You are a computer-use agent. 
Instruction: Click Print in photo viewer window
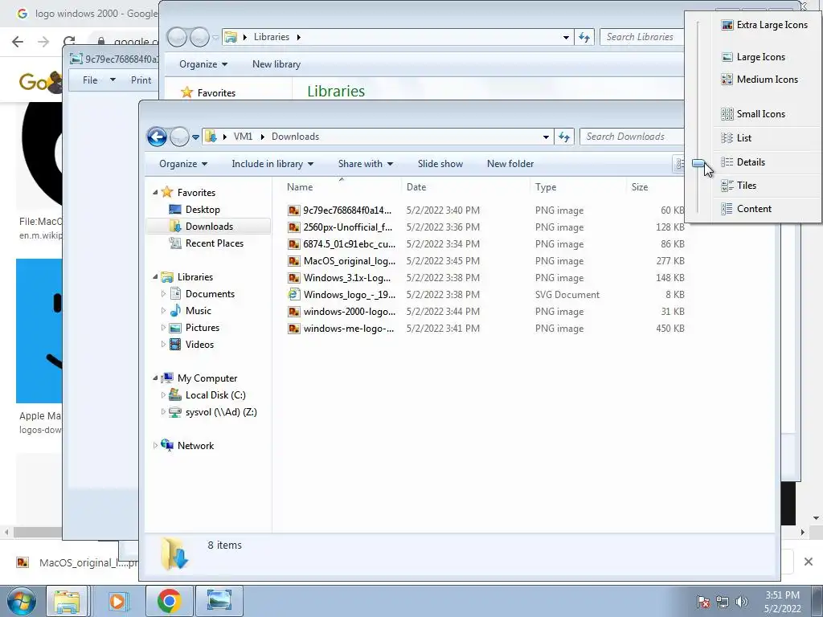[141, 80]
